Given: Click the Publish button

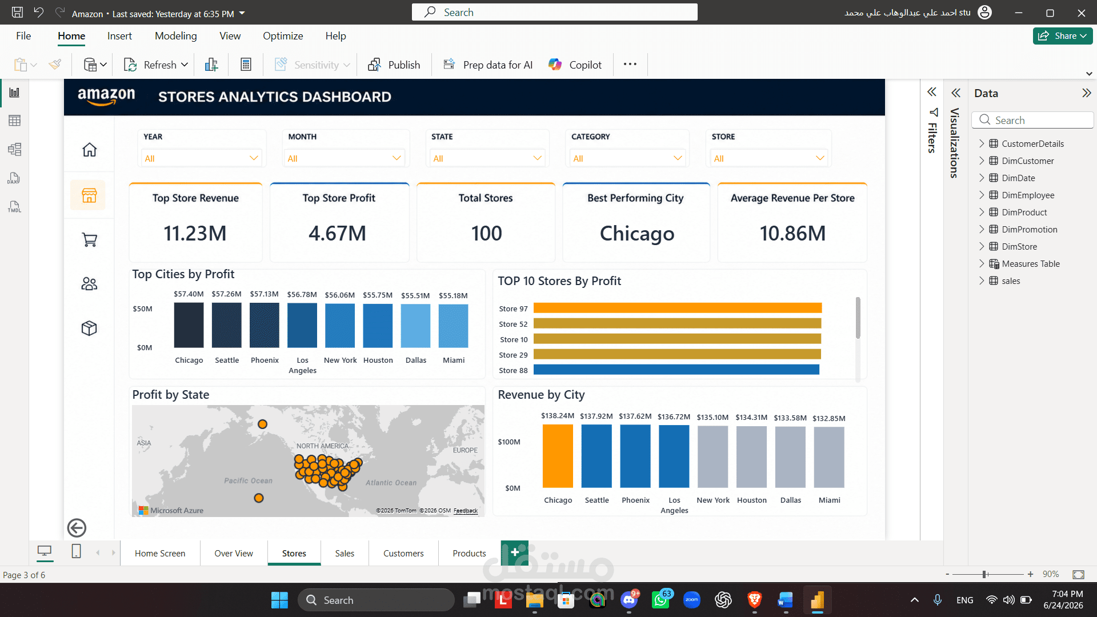Looking at the screenshot, I should point(394,65).
